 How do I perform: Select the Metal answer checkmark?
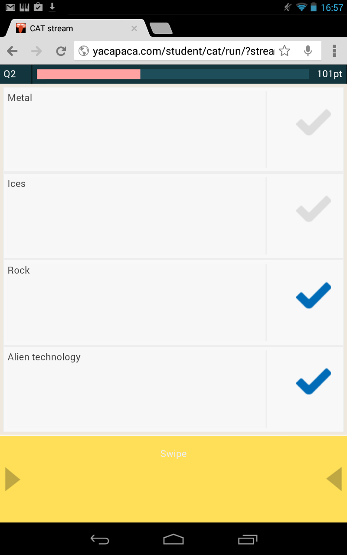313,122
